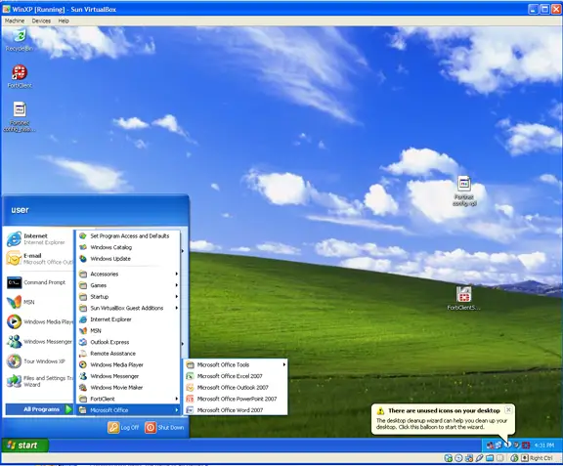Launch Microsoft Office Word 2007
563x466 pixels.
(236, 410)
